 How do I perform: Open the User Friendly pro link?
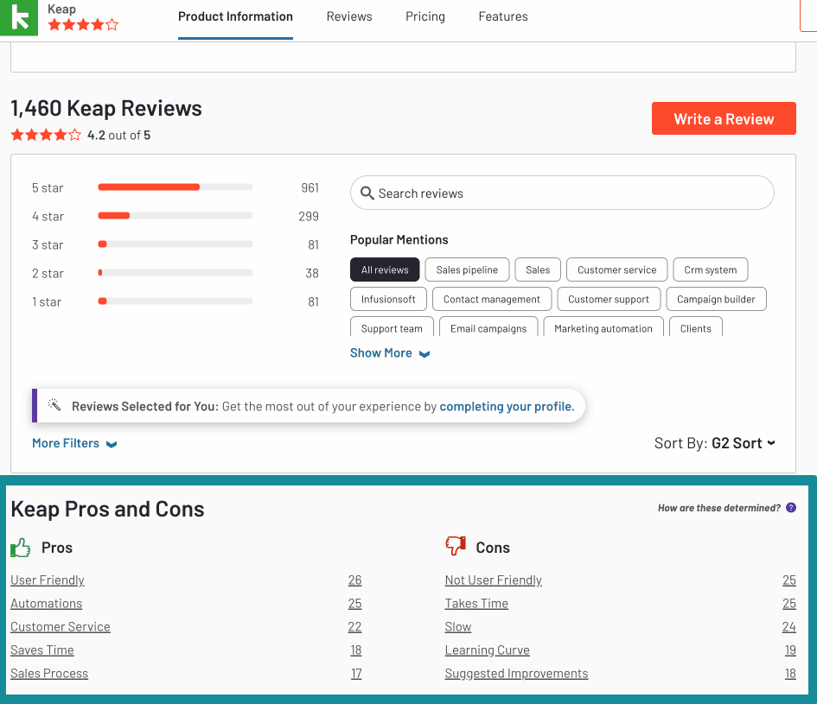pyautogui.click(x=48, y=580)
